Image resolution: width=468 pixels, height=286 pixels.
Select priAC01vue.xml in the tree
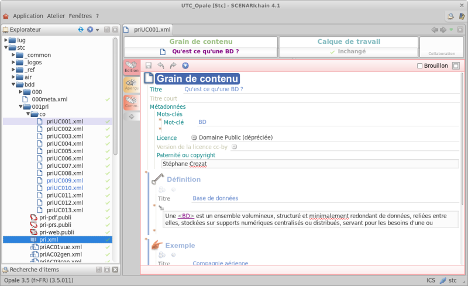click(60, 247)
